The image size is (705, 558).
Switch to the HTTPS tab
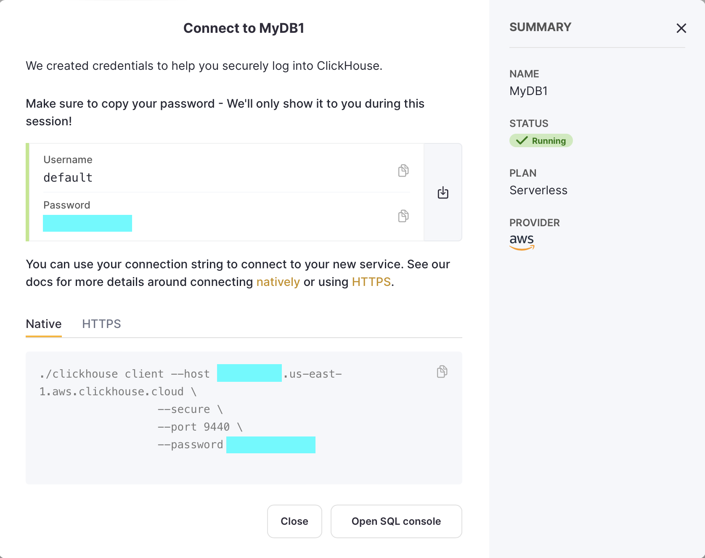coord(101,324)
